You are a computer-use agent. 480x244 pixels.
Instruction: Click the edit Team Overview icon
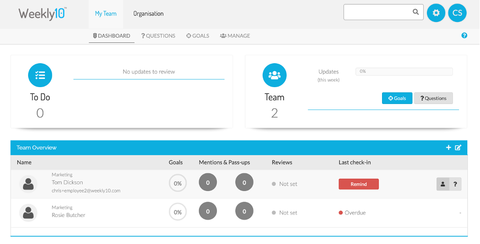coord(458,148)
